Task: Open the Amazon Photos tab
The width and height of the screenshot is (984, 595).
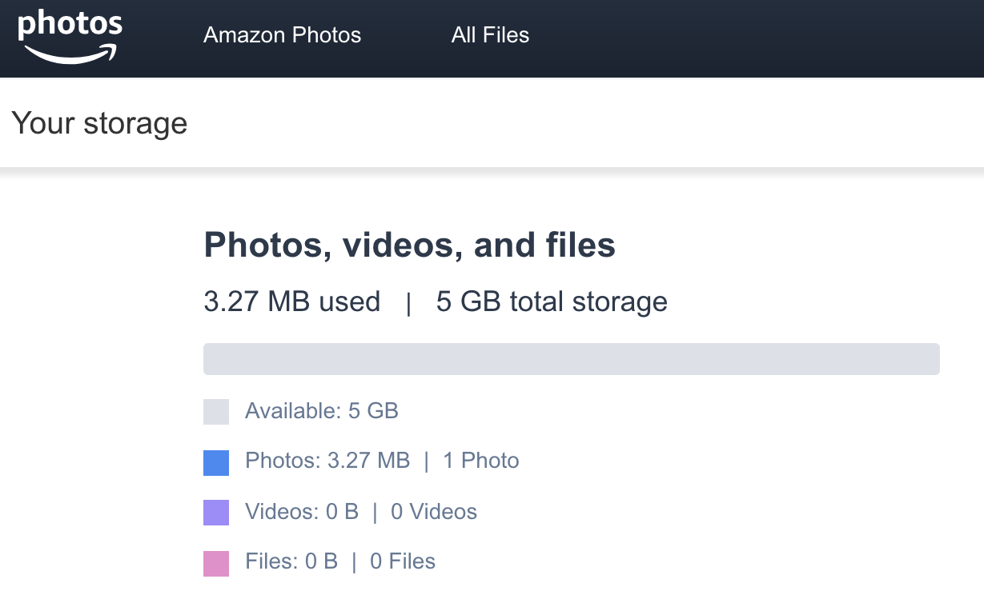Action: click(x=282, y=35)
